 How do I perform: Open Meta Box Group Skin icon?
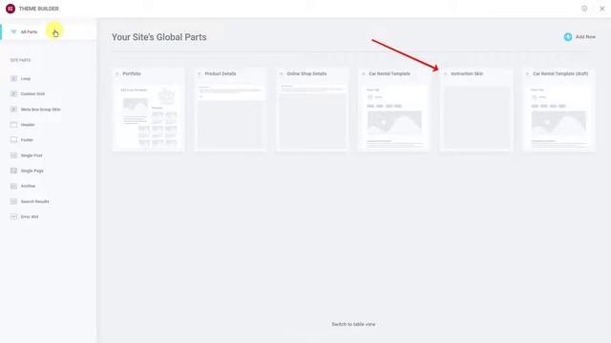coord(13,110)
